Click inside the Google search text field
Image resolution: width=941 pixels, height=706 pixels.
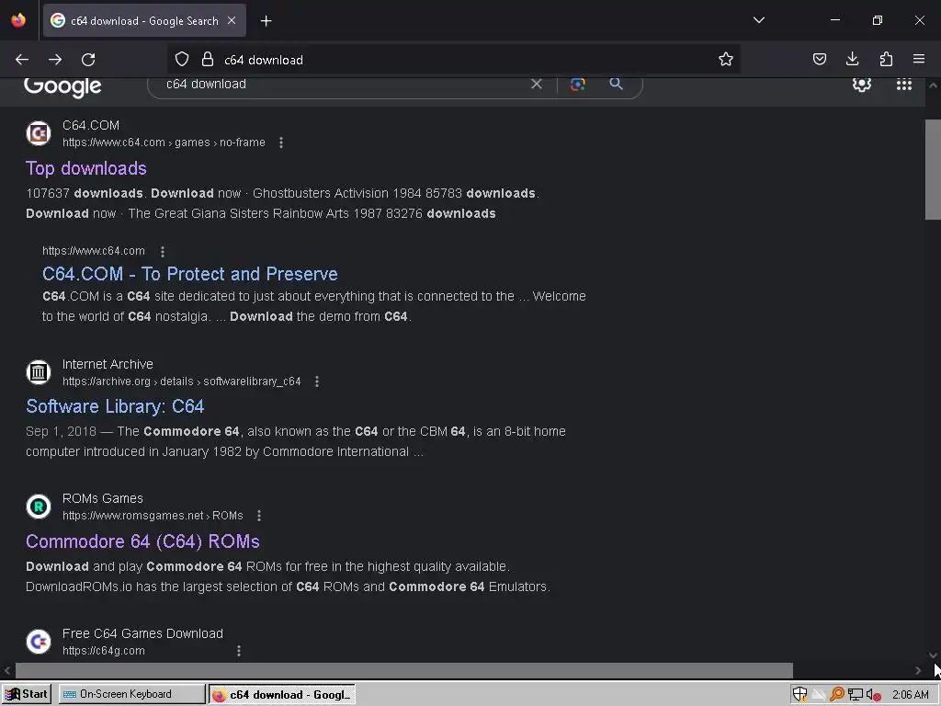[346, 84]
